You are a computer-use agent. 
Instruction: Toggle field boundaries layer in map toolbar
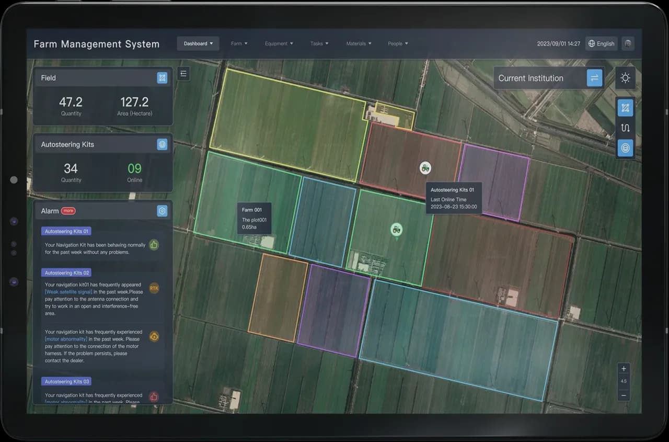click(x=625, y=108)
